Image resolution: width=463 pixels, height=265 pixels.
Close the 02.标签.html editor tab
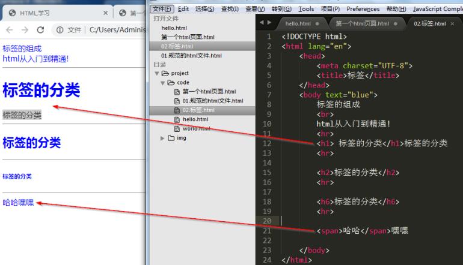pyautogui.click(x=452, y=23)
